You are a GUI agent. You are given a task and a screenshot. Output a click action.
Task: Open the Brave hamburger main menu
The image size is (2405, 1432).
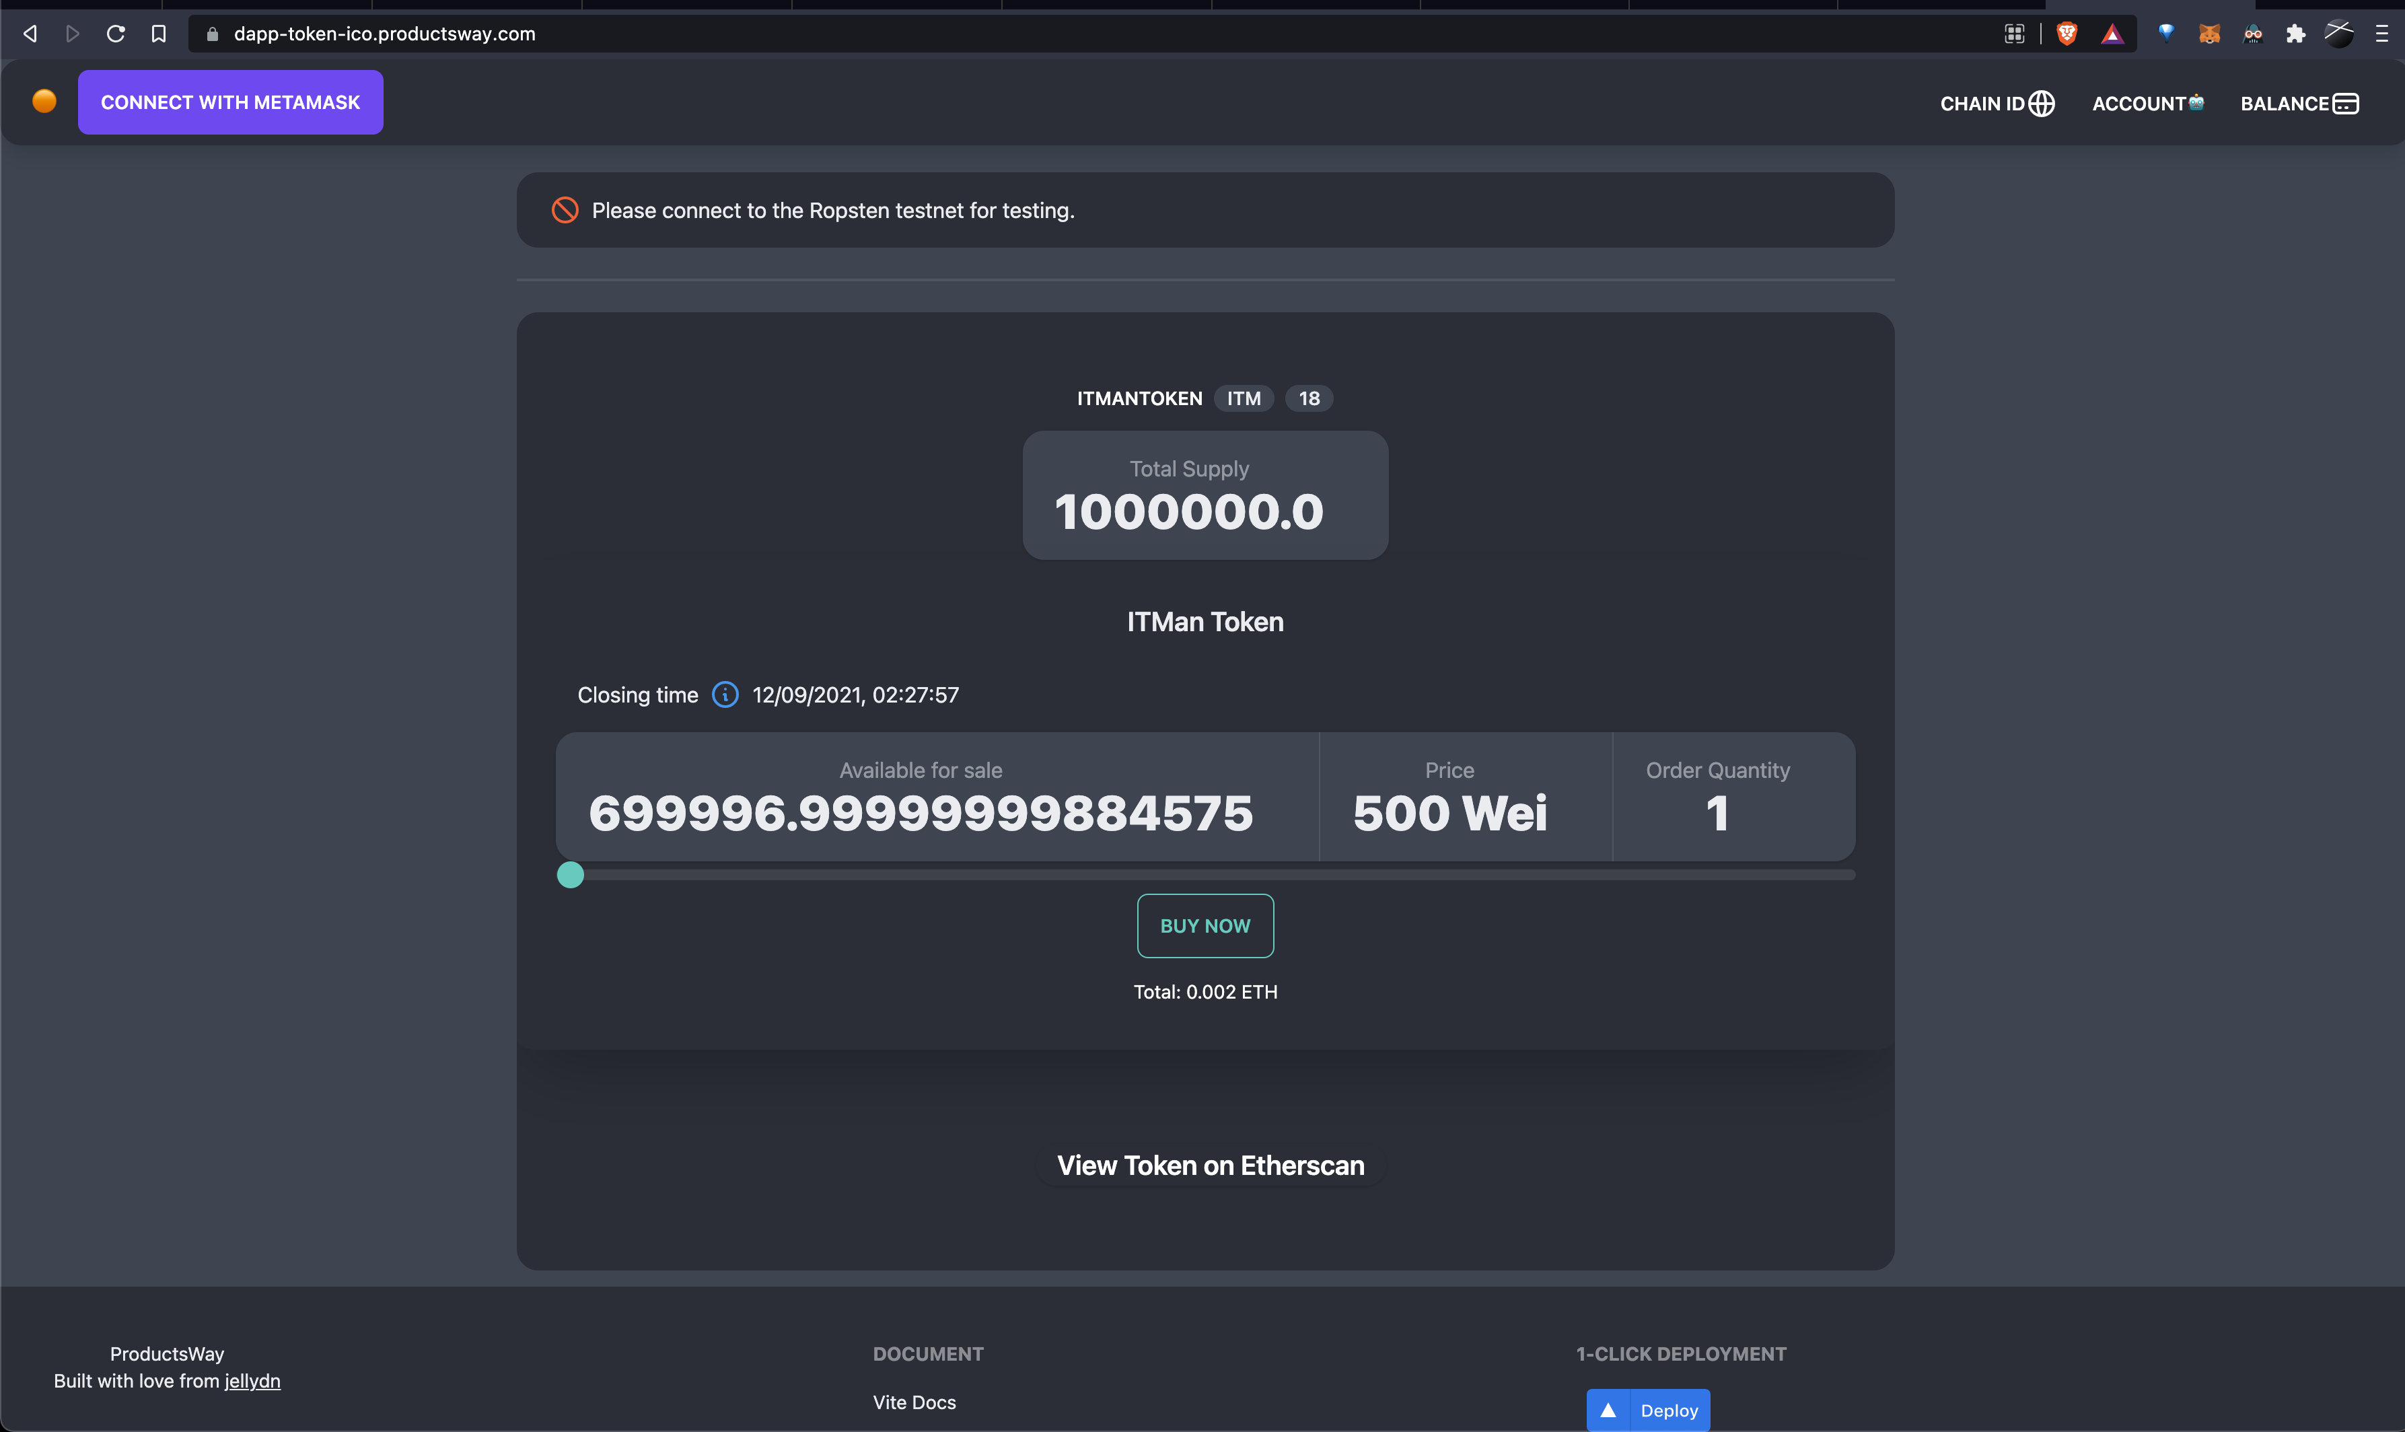pos(2382,34)
